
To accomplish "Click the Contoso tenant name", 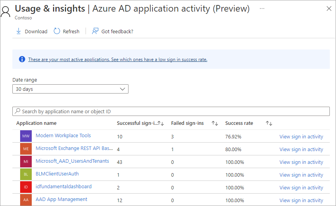I will point(23,18).
